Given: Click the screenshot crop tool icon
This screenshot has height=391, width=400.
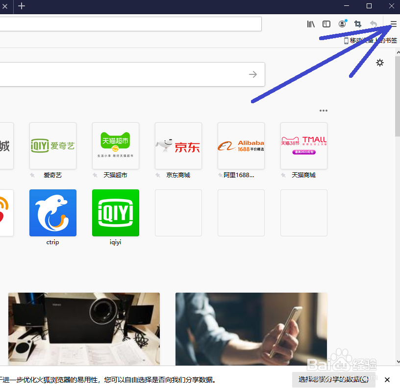Looking at the screenshot, I should pyautogui.click(x=358, y=24).
